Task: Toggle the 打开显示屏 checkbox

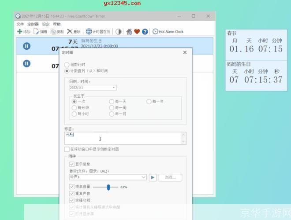Action: 71,214
